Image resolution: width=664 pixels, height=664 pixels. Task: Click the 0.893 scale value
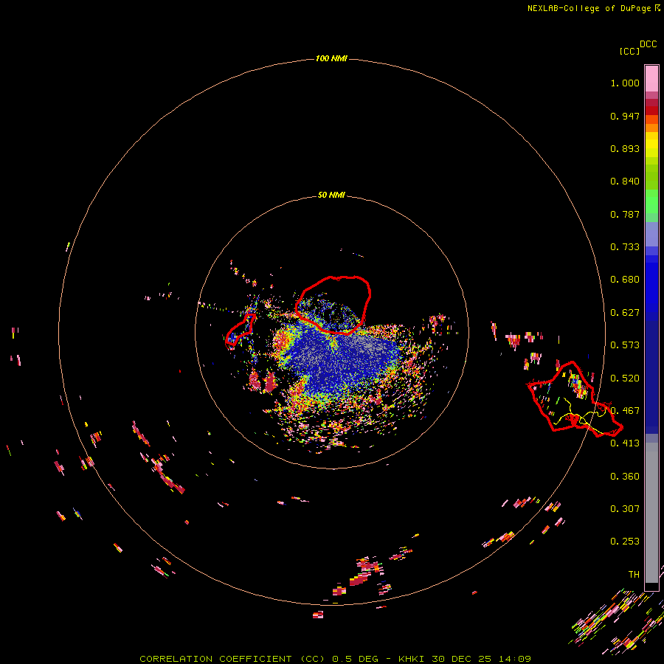click(625, 148)
